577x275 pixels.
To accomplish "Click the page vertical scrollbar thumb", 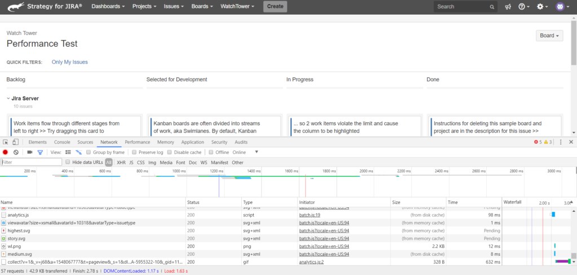I will [x=573, y=42].
